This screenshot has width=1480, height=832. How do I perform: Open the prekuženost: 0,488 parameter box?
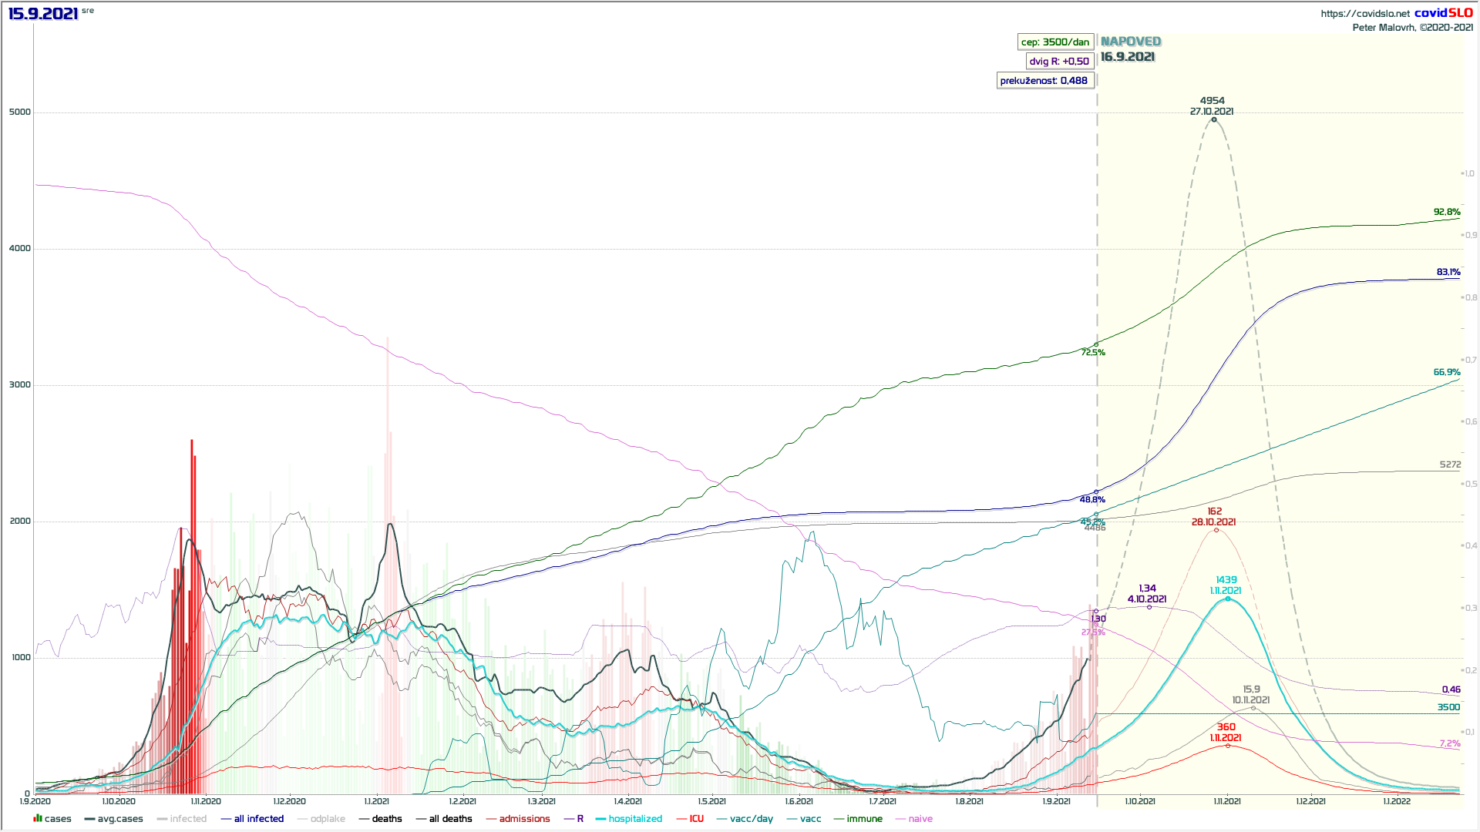coord(1044,81)
